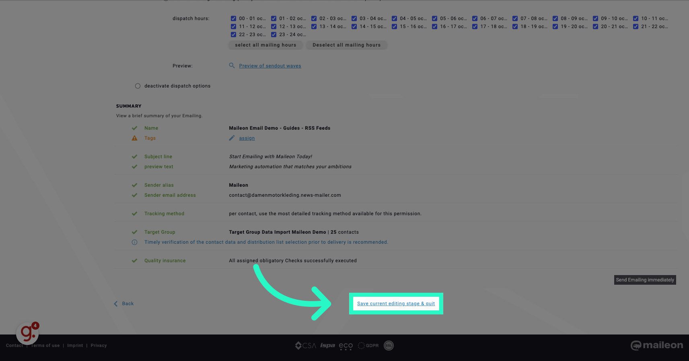Select the deactivate dispatch options radio button
The height and width of the screenshot is (361, 689).
click(x=138, y=86)
